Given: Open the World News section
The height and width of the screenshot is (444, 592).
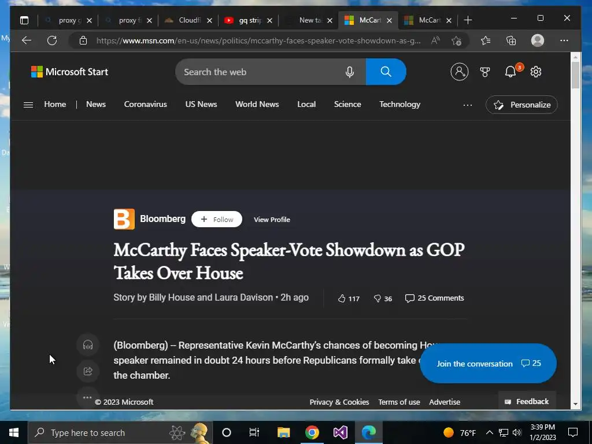Looking at the screenshot, I should click(x=257, y=105).
